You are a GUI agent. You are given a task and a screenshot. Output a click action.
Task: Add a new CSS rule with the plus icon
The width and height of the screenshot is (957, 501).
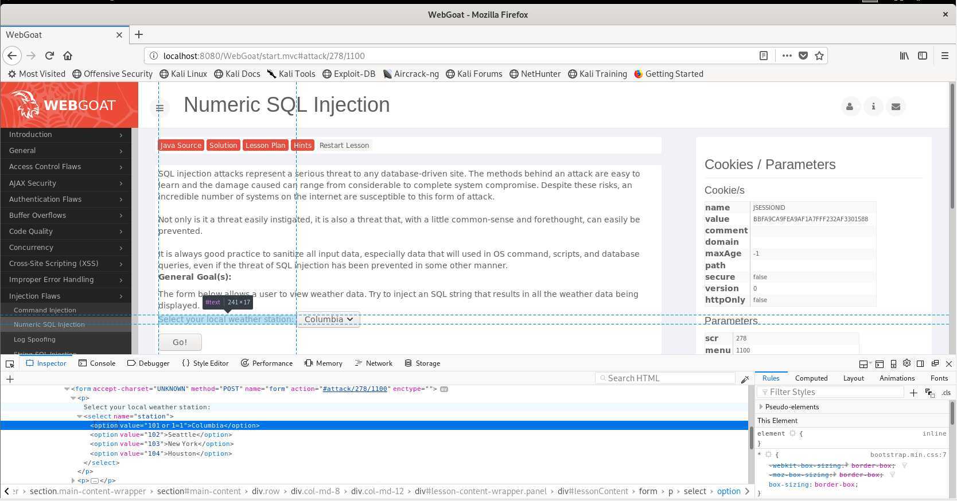913,392
